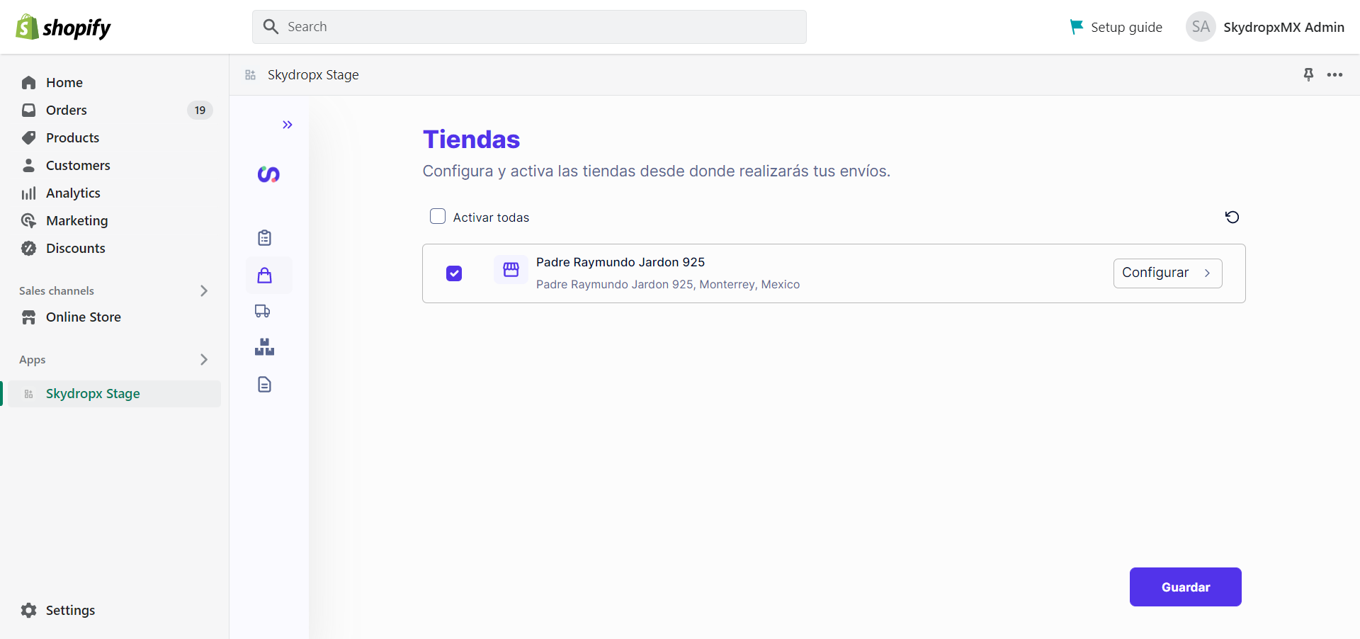
Task: Go to Home in sidebar
Action: (64, 83)
